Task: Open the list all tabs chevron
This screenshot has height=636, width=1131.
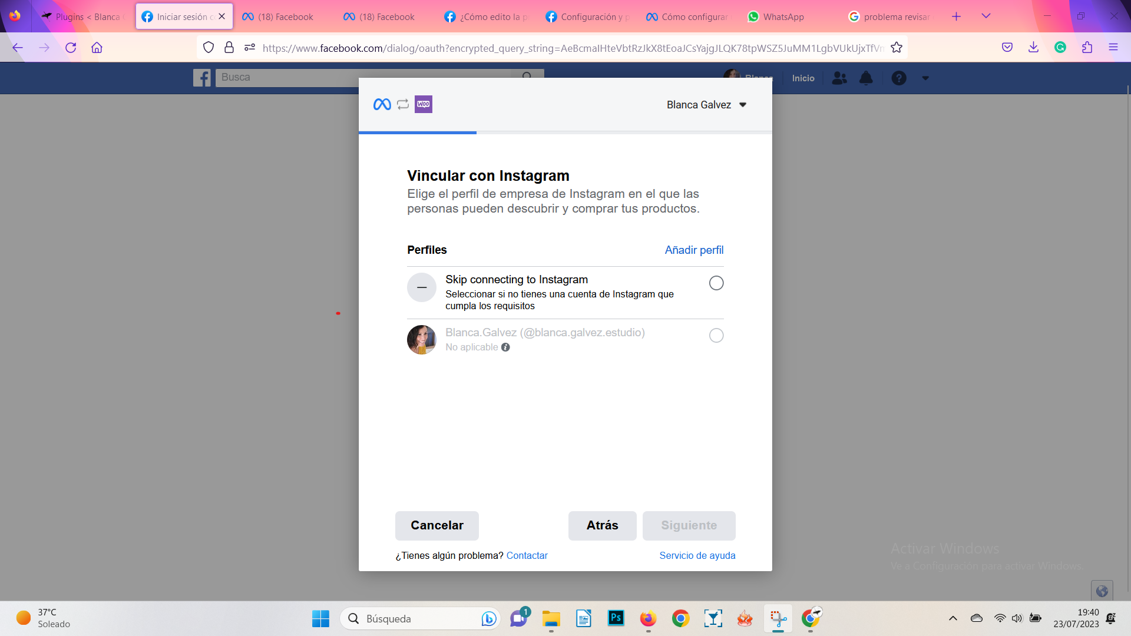Action: coord(986,16)
